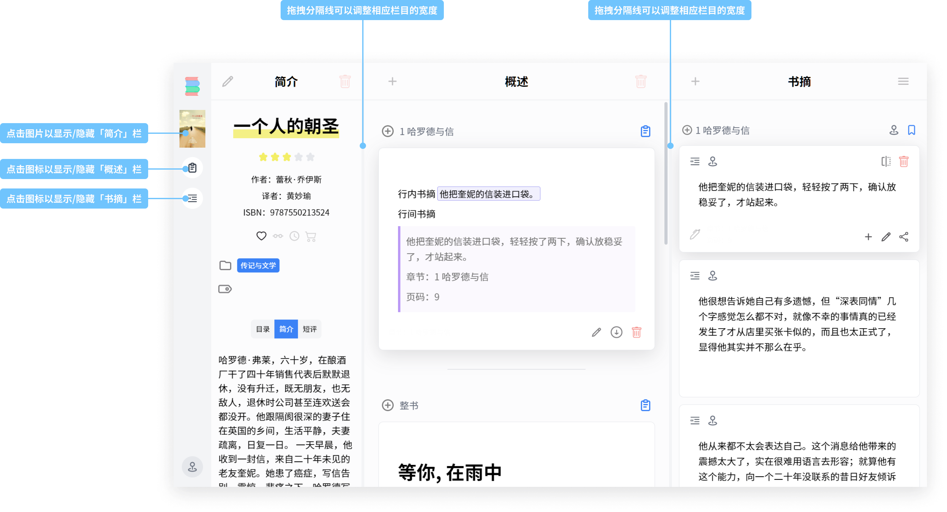947x512 pixels.
Task: Delete first excerpt using its red trash icon
Action: tap(904, 161)
